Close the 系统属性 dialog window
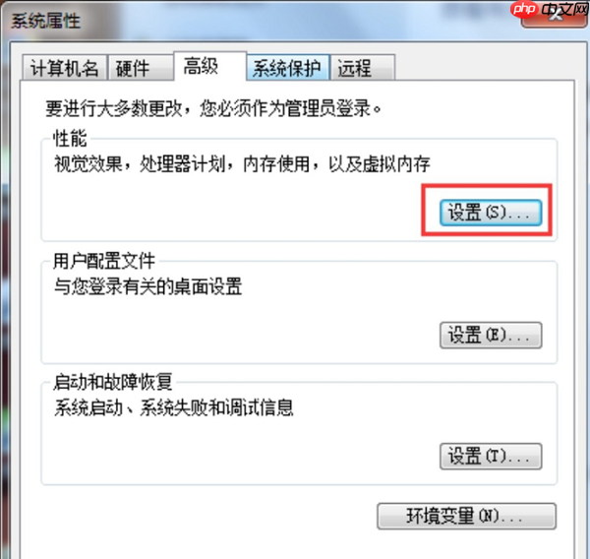The width and height of the screenshot is (590, 559). [555, 17]
